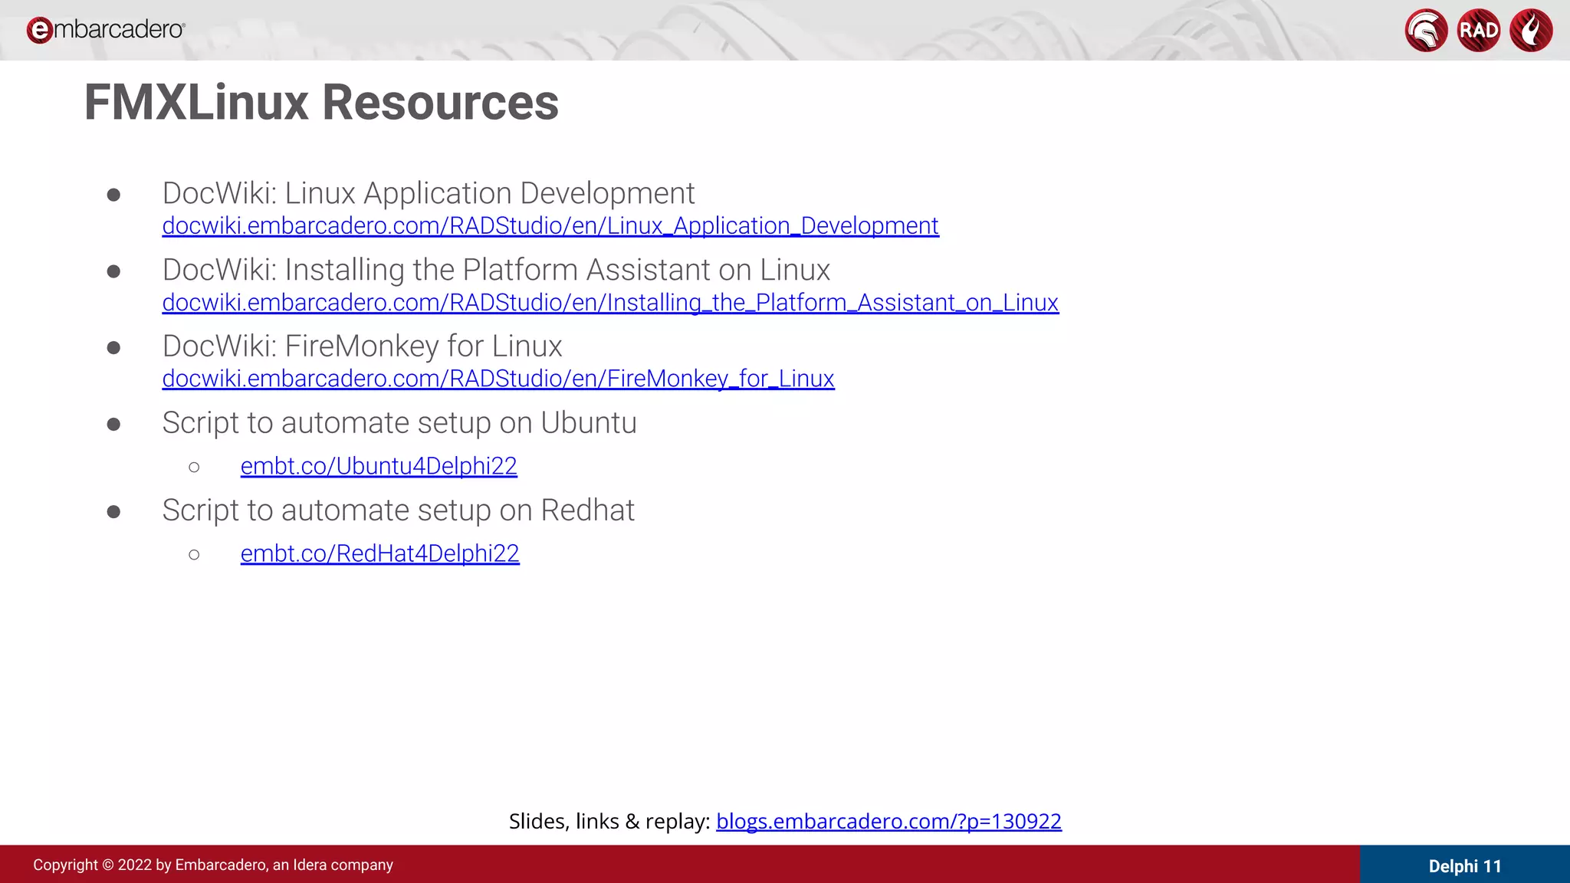
Task: Open the blogs.embarcadero.com/?p=130922 link
Action: (888, 821)
